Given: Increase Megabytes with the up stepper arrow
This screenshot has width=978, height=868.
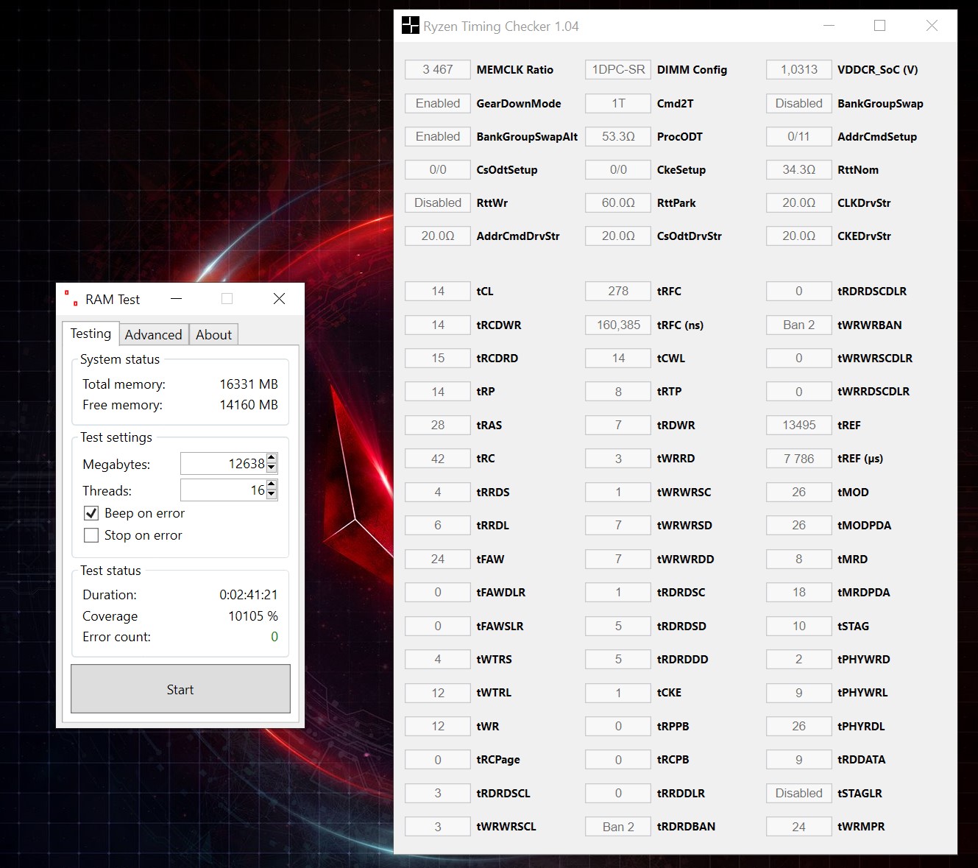Looking at the screenshot, I should pos(272,458).
